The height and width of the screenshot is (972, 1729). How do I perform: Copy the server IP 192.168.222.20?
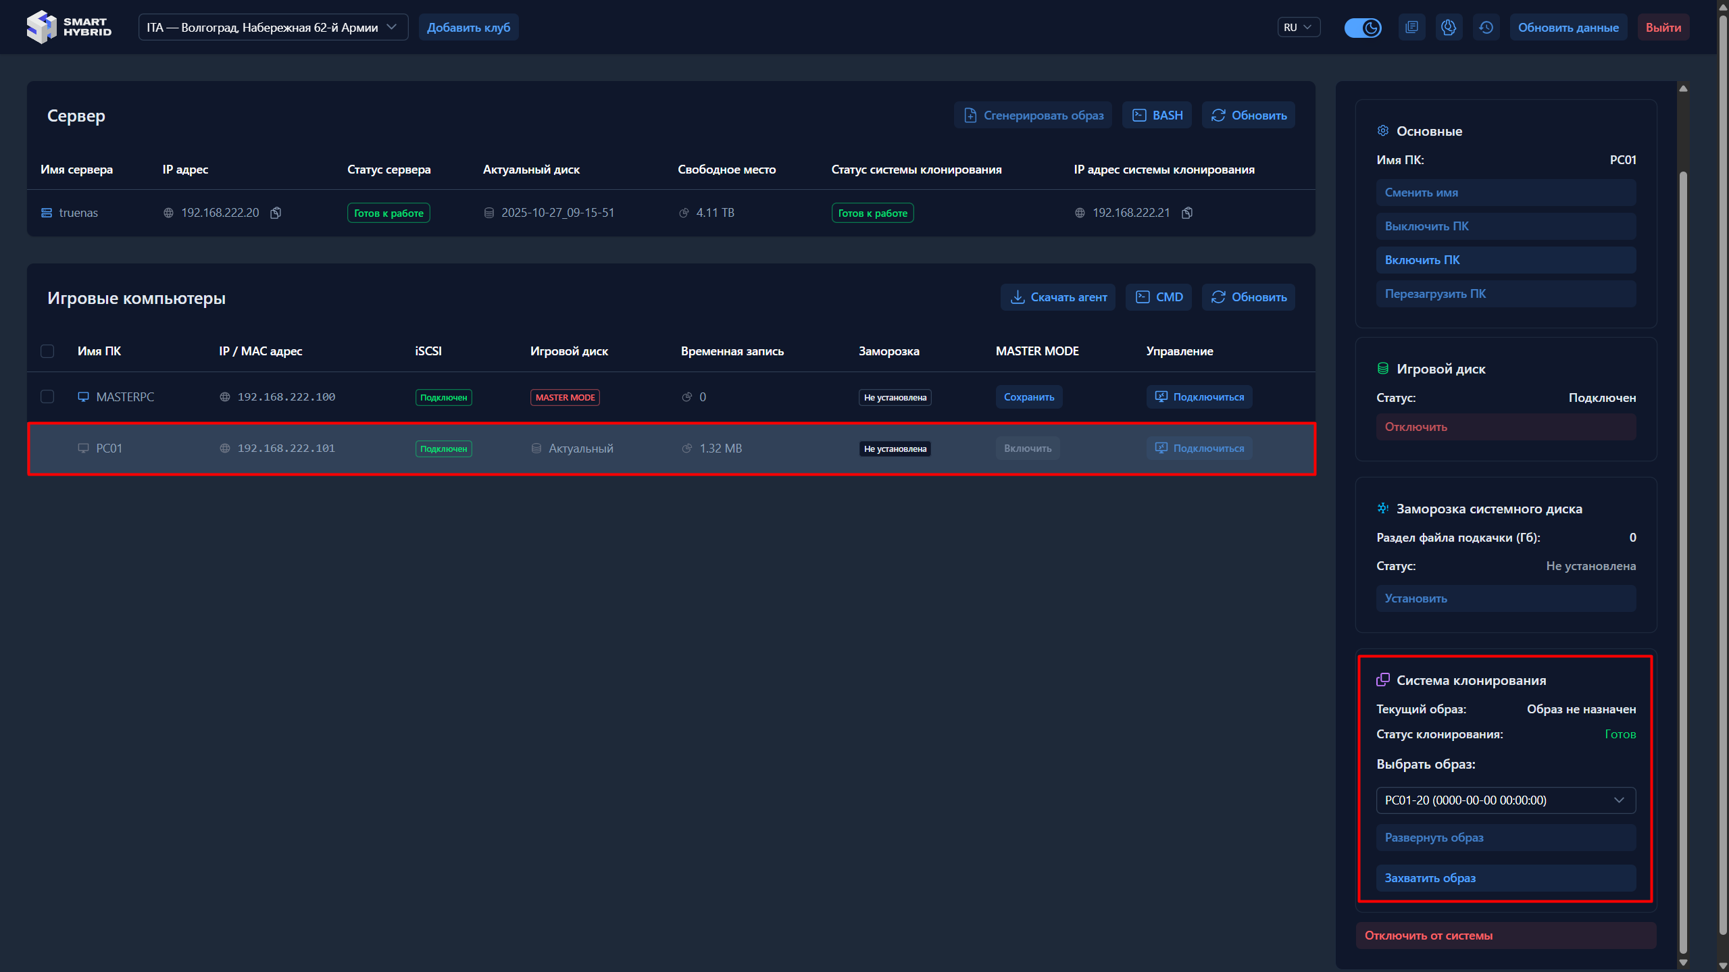(x=276, y=213)
